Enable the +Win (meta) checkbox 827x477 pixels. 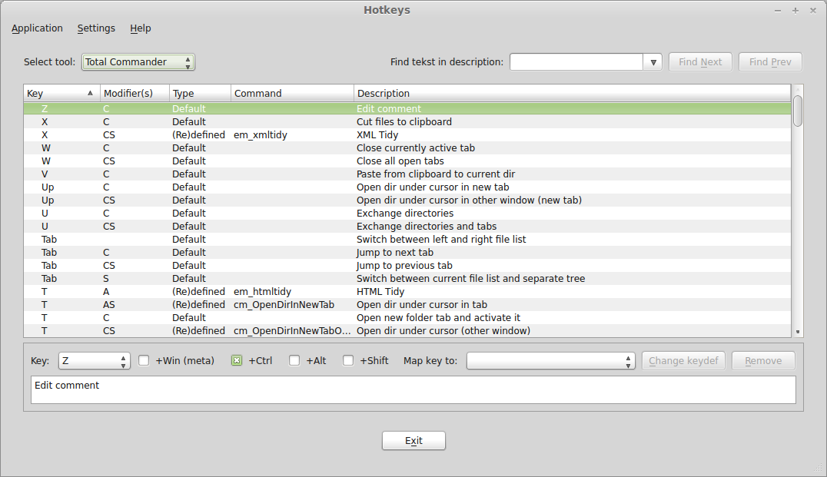144,360
